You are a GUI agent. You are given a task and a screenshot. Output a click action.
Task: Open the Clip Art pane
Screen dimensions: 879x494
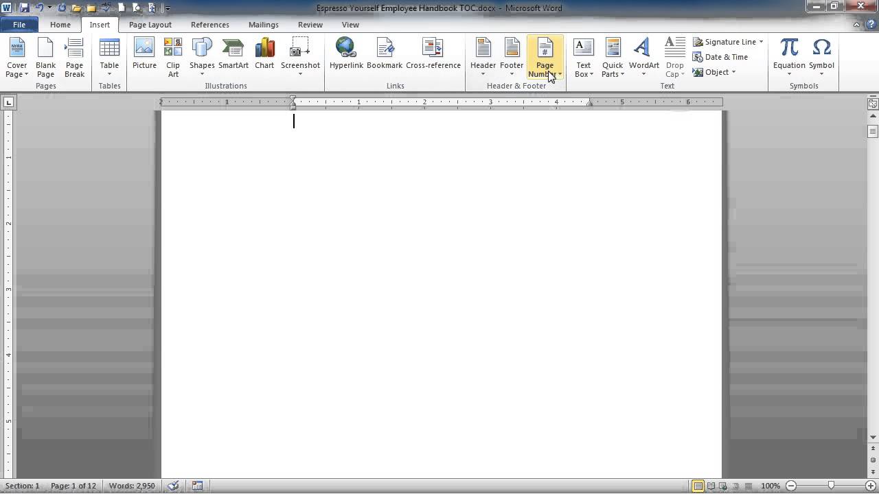173,58
